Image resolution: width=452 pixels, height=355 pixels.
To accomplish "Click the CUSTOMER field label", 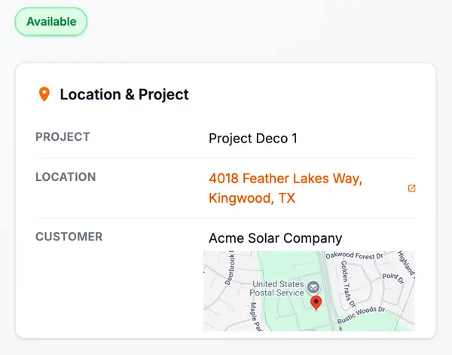I will pyautogui.click(x=69, y=237).
